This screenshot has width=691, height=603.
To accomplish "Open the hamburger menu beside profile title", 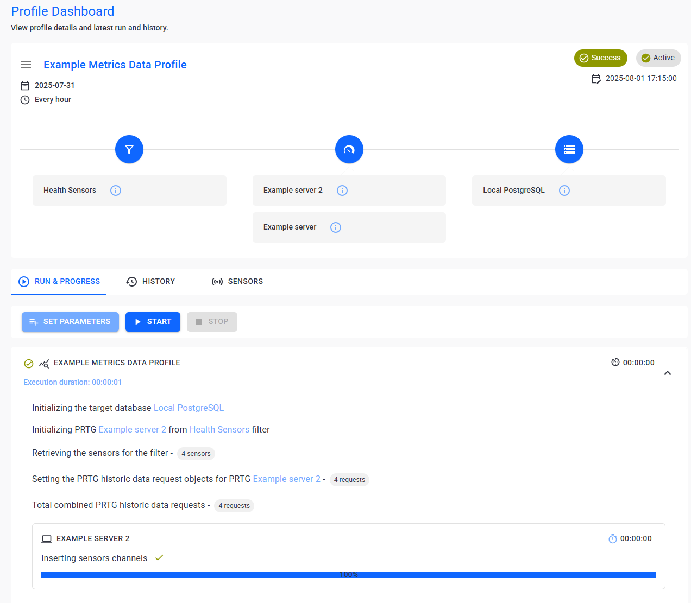I will [26, 65].
